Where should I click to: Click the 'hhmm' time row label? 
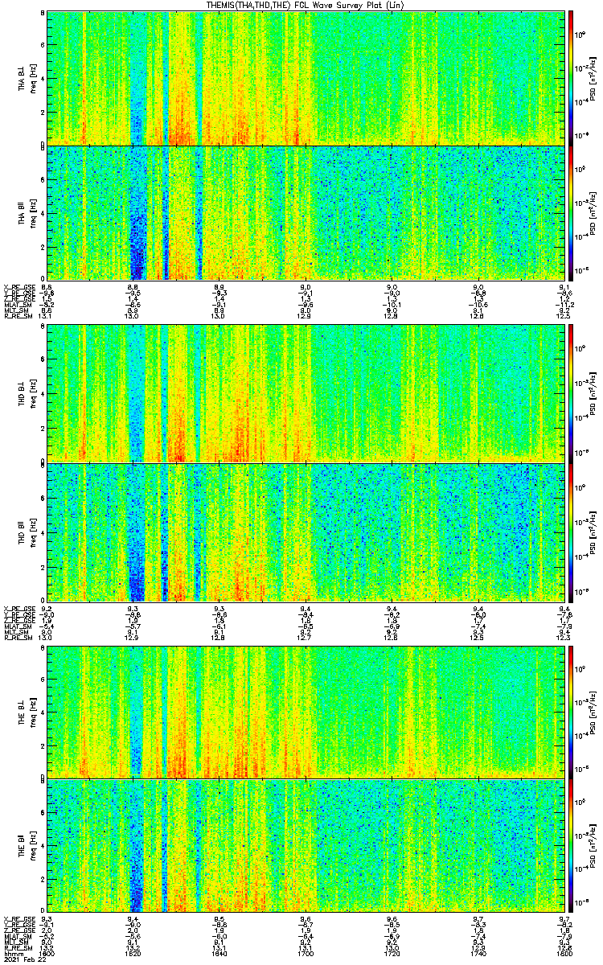(13, 954)
